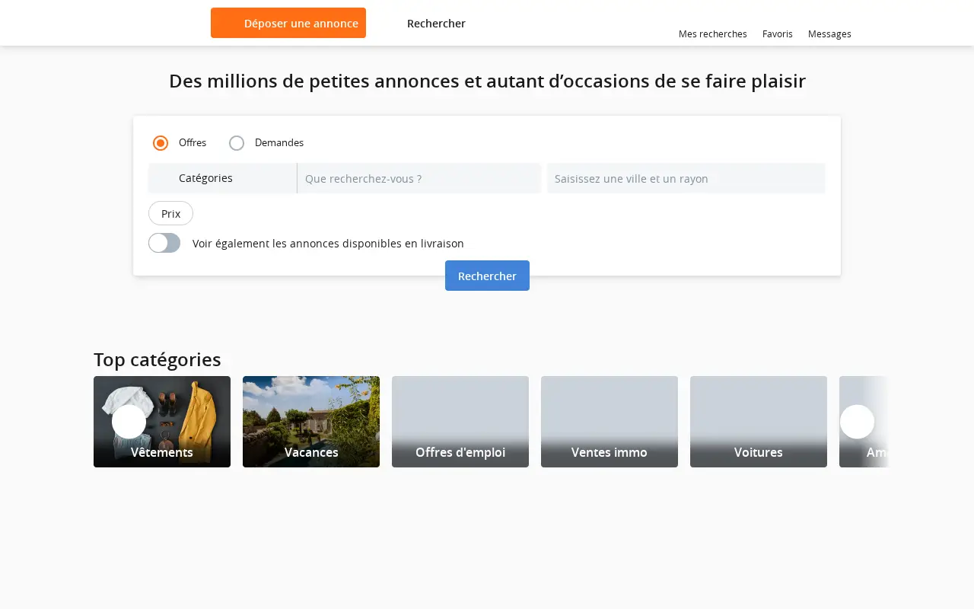Viewport: 974px width, 609px height.
Task: Click the Top catégories heading
Action: (158, 359)
